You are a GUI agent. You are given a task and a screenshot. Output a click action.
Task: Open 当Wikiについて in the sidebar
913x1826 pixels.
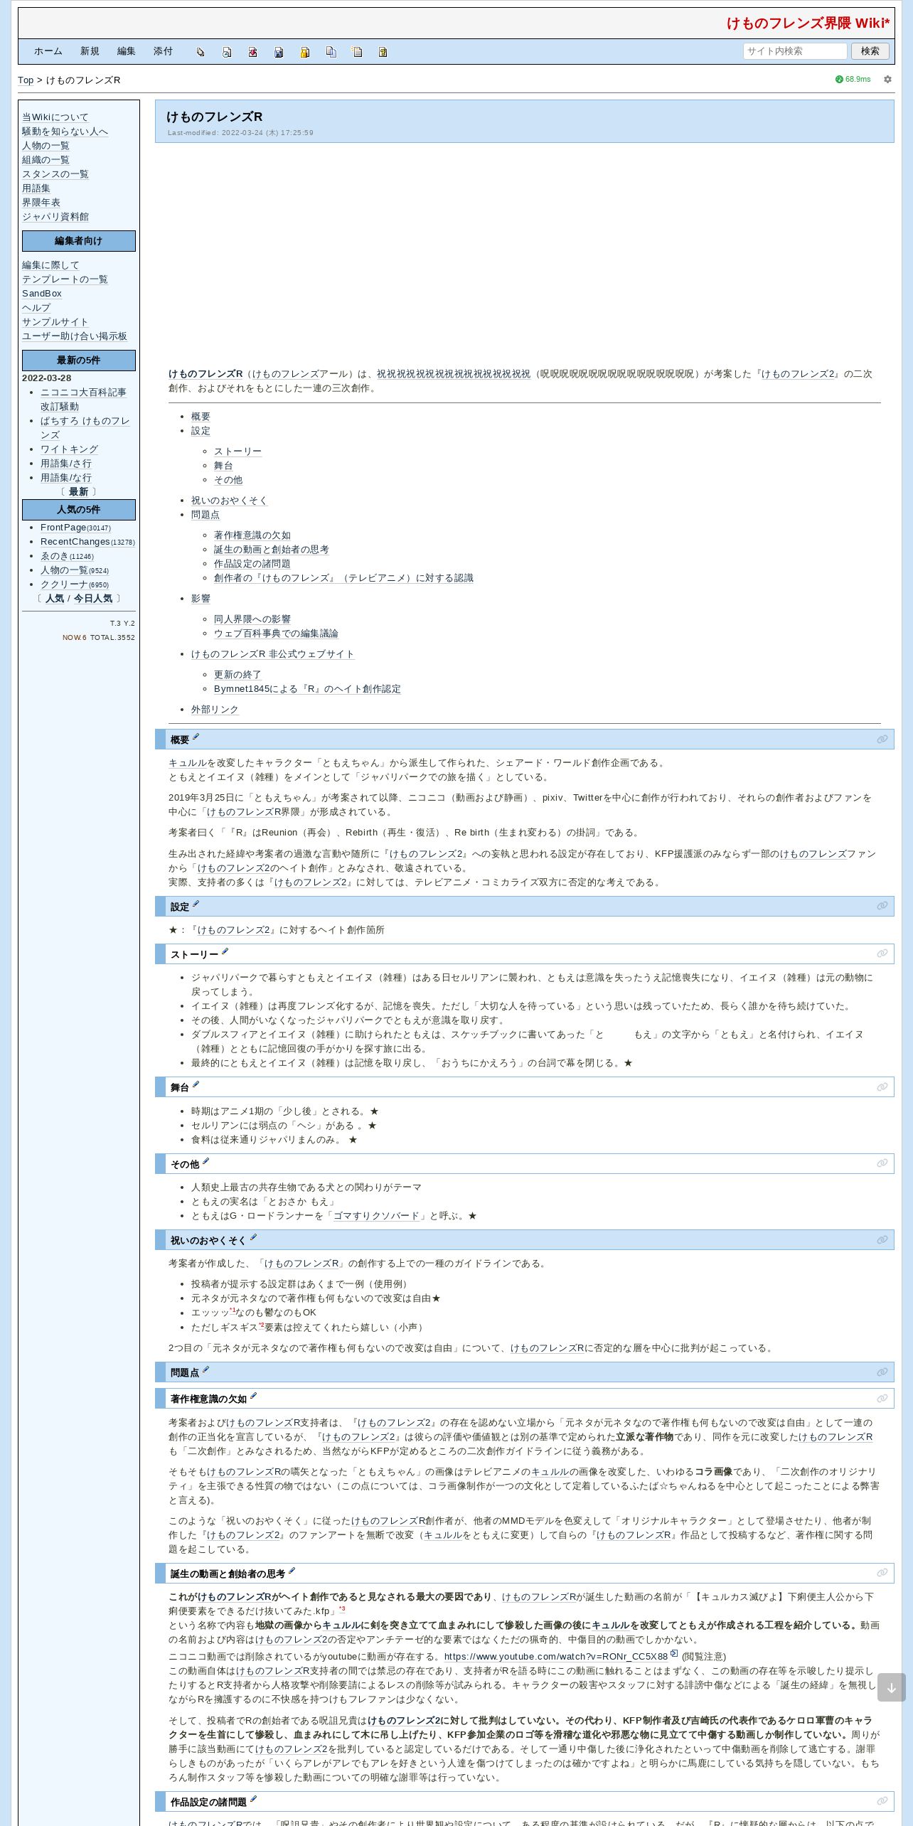[x=55, y=117]
